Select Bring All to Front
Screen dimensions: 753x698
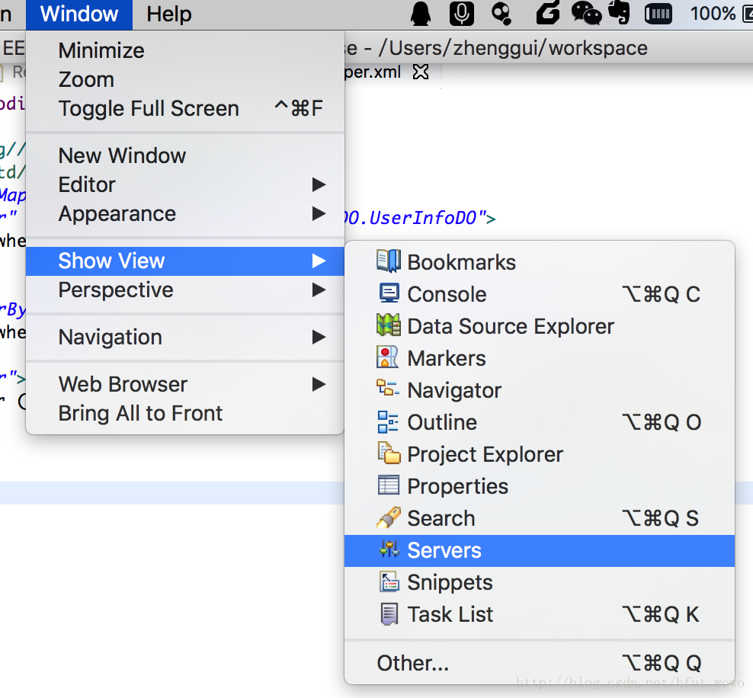pos(140,413)
